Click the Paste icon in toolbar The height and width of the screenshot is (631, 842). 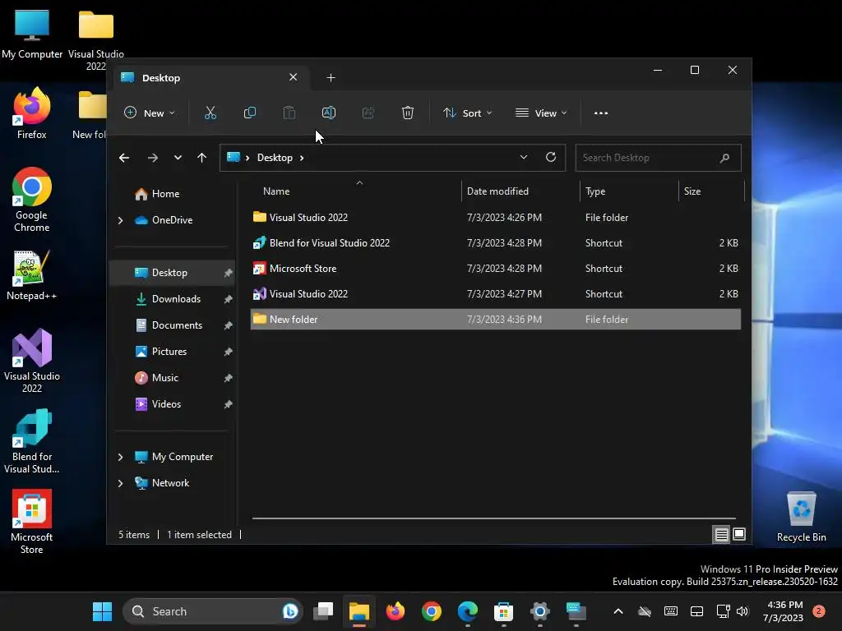point(289,113)
